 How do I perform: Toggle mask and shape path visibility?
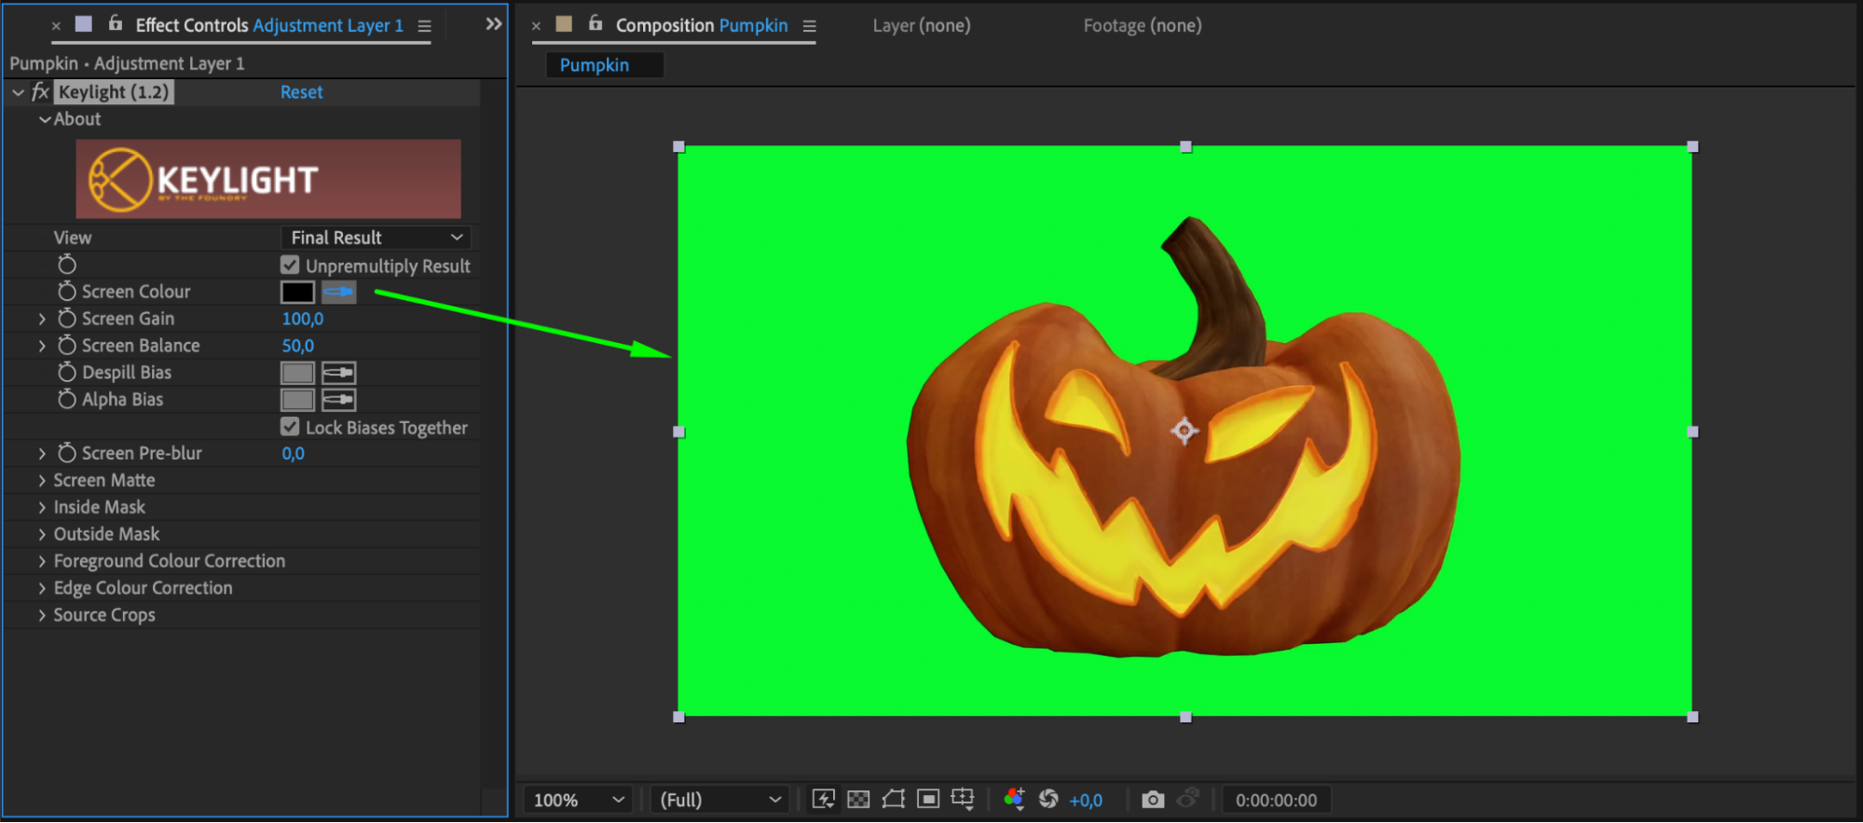[x=893, y=800]
